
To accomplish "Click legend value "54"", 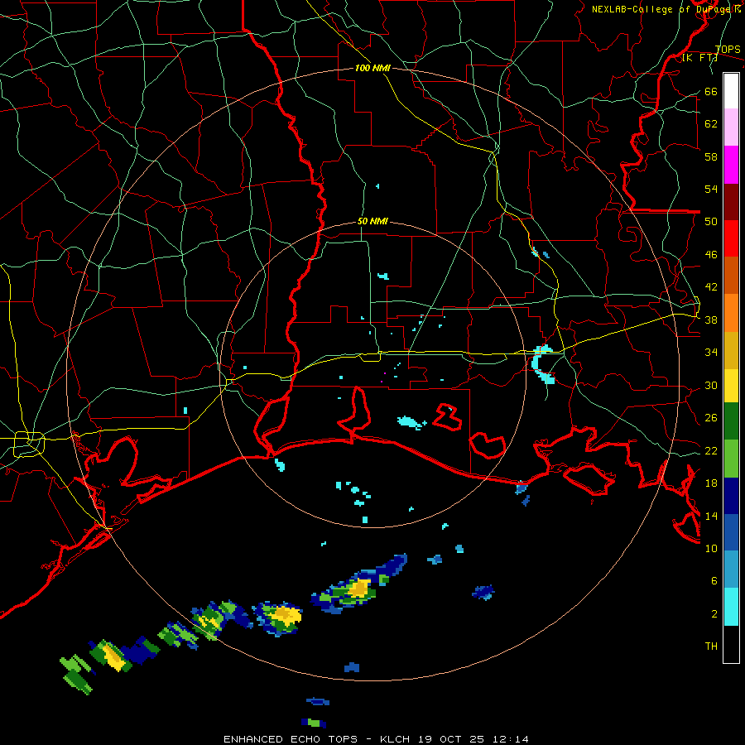I will [x=711, y=189].
